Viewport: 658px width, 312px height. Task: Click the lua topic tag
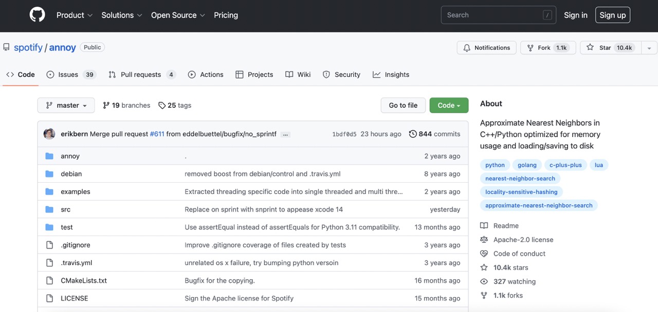[x=599, y=165]
